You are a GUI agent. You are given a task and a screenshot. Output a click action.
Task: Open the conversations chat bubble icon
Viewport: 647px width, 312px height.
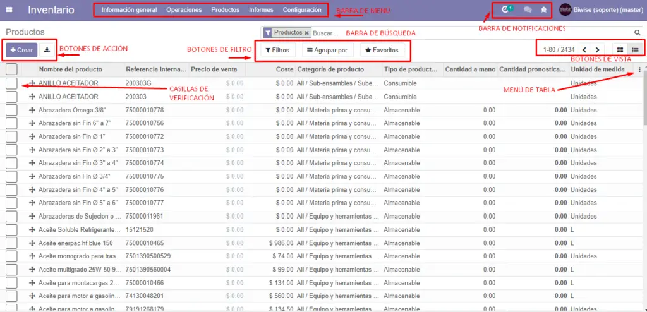click(x=528, y=10)
